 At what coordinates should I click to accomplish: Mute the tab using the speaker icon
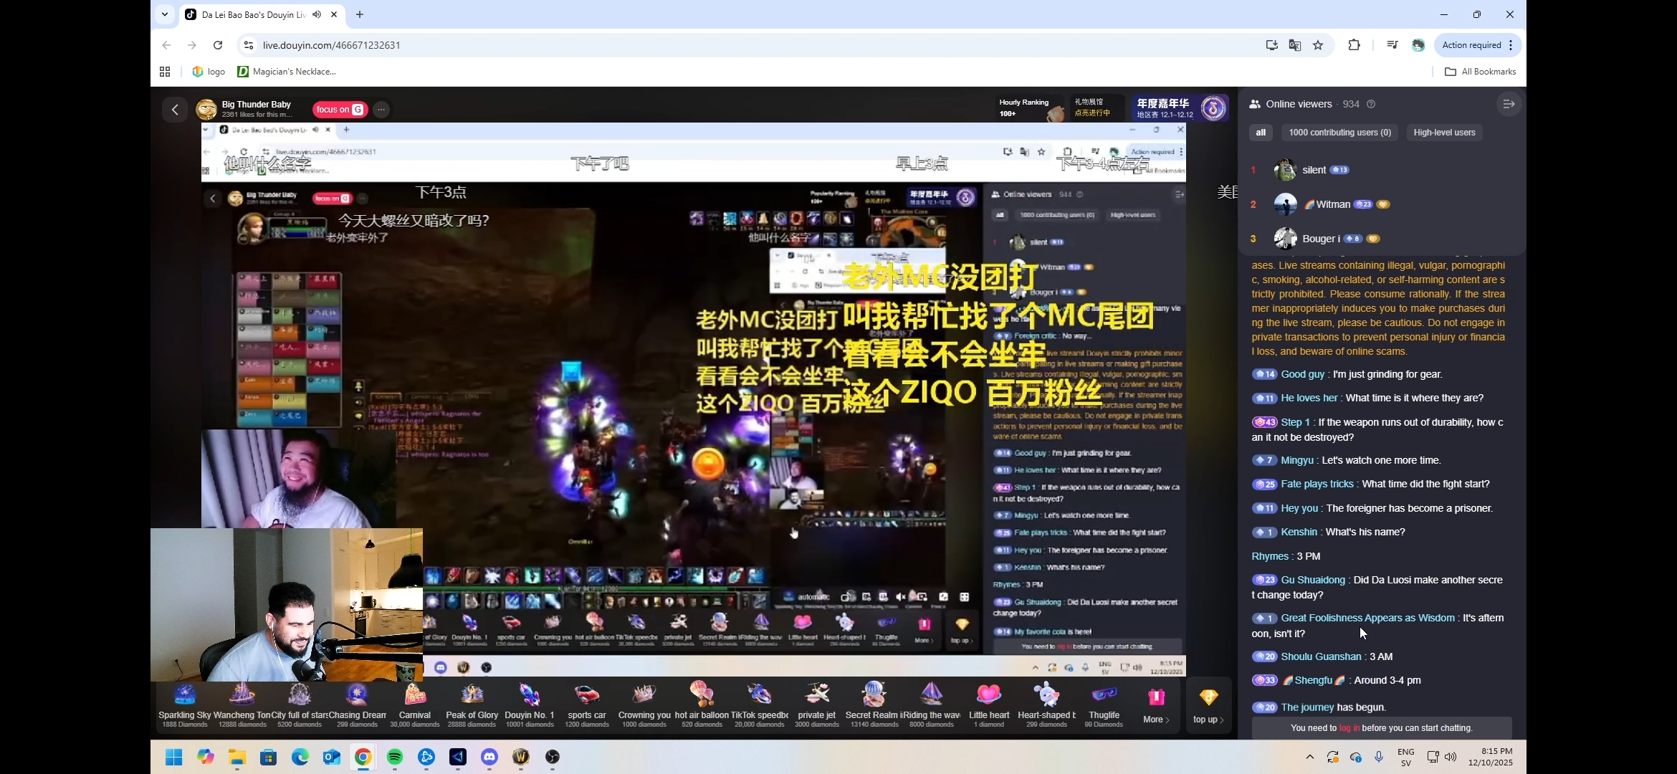point(317,14)
